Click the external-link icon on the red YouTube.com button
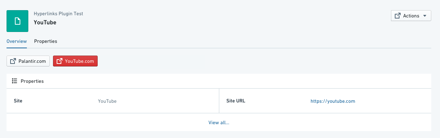This screenshot has width=440, height=138. click(59, 61)
